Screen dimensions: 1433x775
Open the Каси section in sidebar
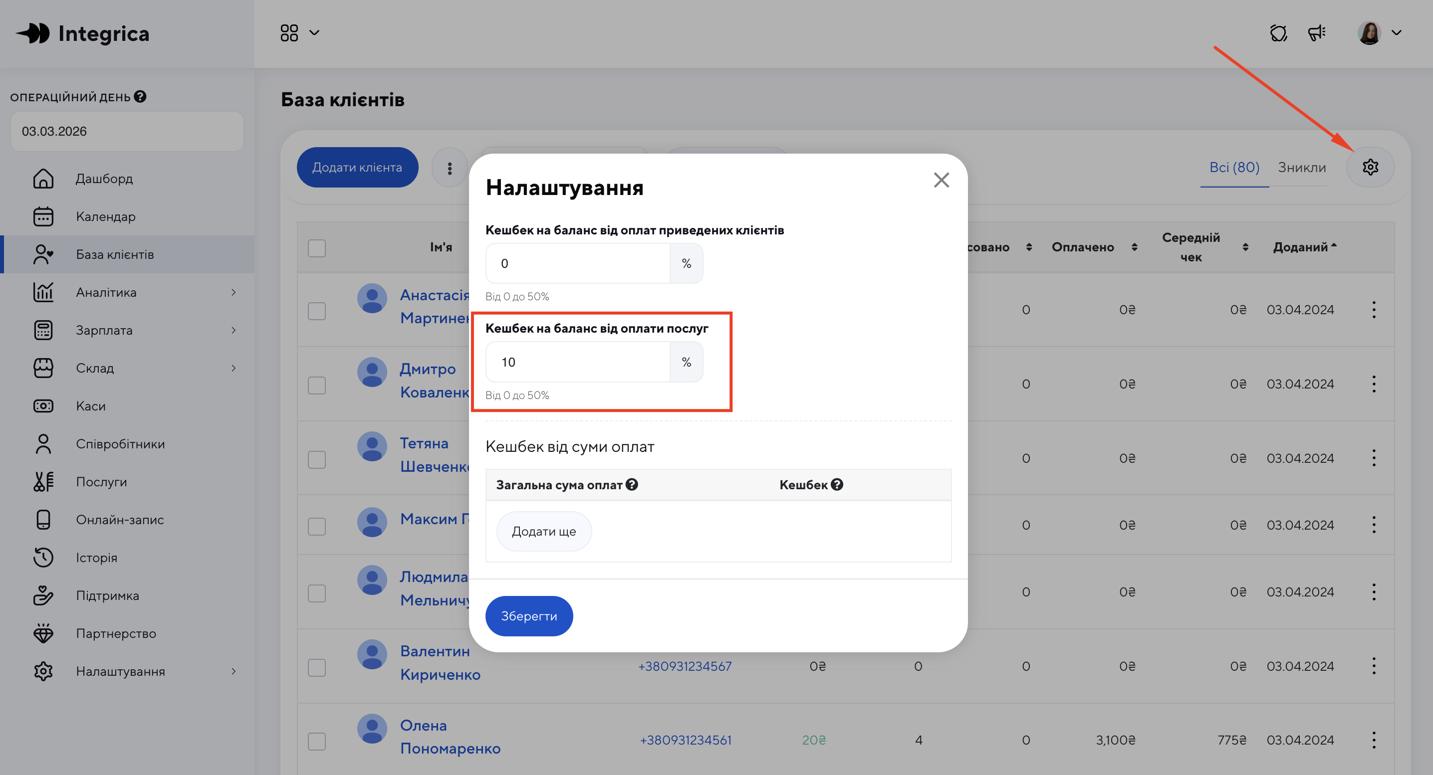tap(91, 406)
